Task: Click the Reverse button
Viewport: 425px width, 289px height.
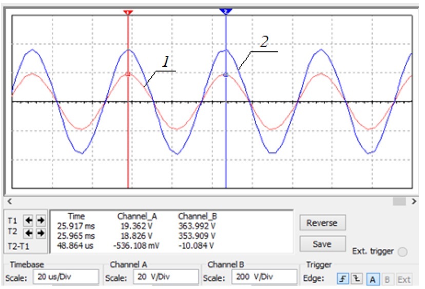Action: [x=322, y=223]
